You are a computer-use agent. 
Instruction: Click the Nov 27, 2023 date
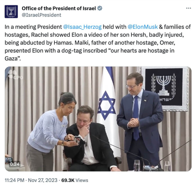pos(43,180)
